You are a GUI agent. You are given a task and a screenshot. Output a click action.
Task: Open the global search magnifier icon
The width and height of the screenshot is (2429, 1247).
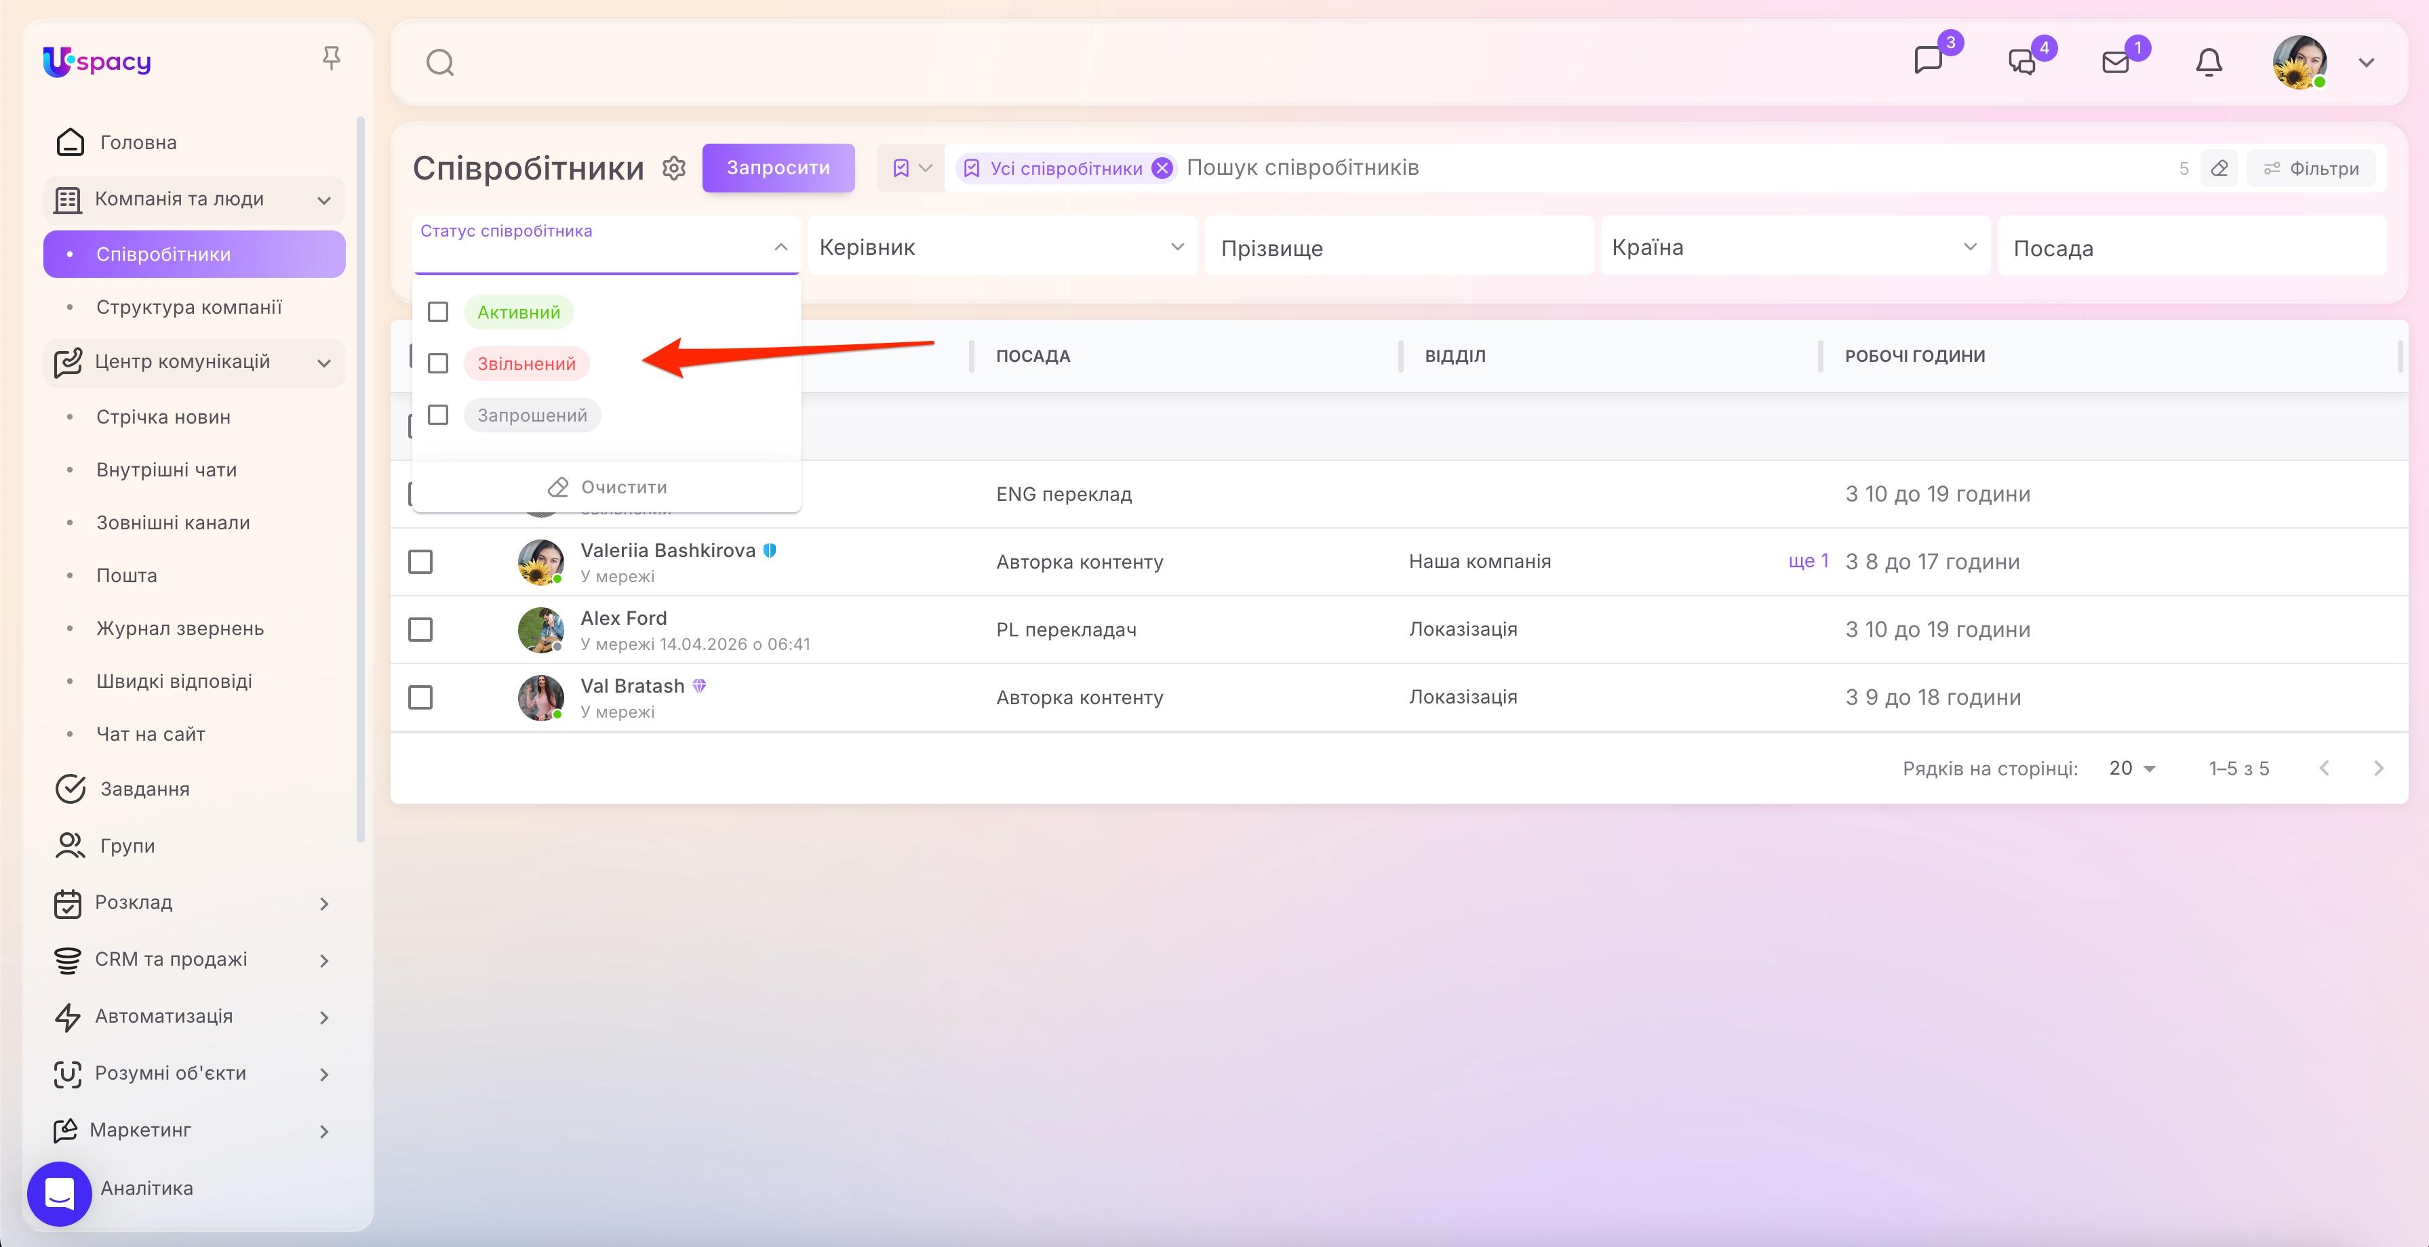[x=440, y=63]
